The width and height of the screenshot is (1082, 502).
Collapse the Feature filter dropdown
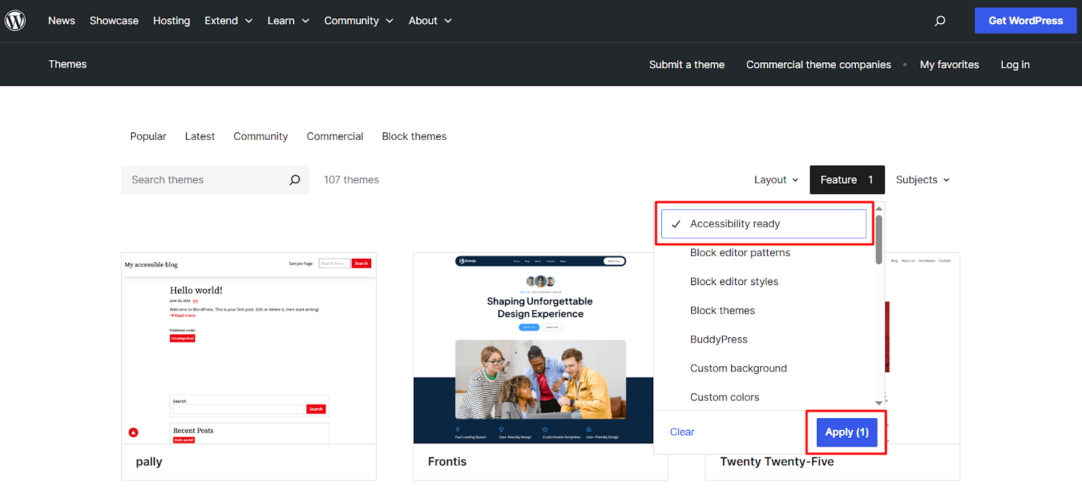(847, 180)
